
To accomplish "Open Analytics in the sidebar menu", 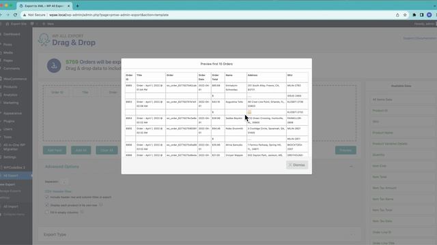I will click(10, 95).
